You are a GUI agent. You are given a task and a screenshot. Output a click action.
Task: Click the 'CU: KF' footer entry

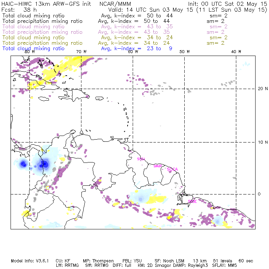click(x=63, y=261)
